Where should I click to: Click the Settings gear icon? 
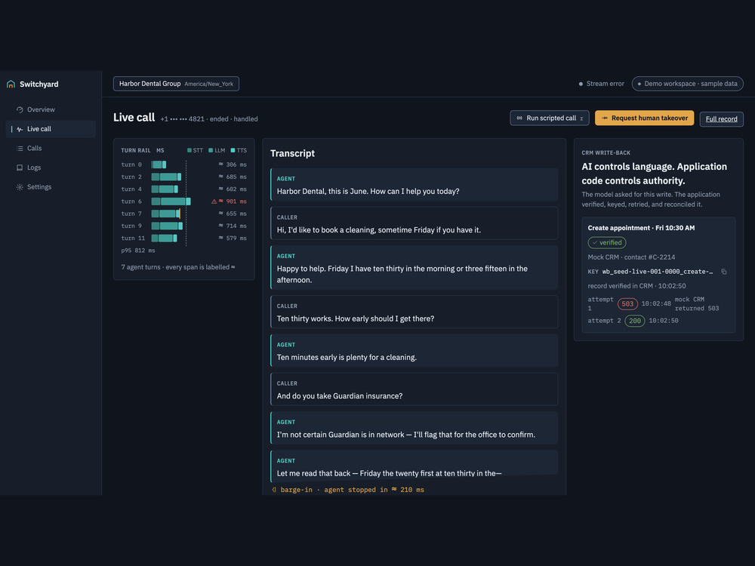point(20,186)
